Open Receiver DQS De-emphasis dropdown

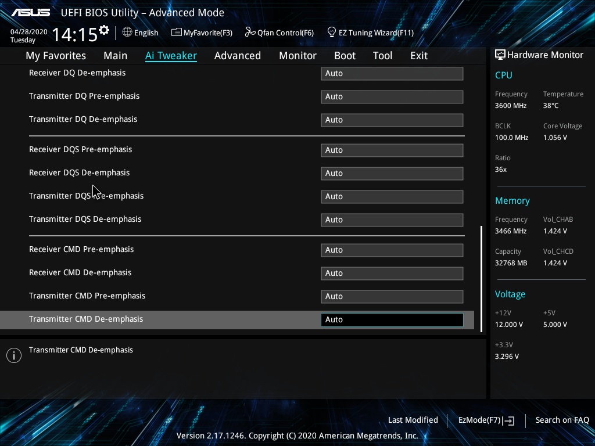pyautogui.click(x=392, y=173)
